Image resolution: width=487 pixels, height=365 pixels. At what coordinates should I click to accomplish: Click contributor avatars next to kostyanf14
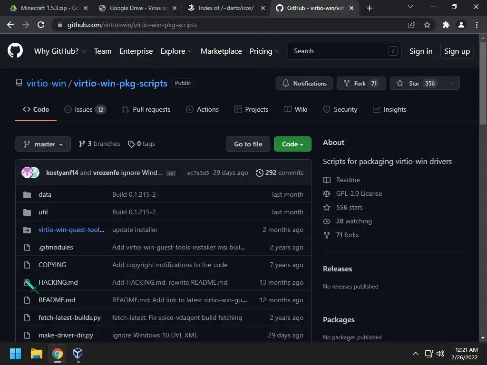click(x=30, y=172)
